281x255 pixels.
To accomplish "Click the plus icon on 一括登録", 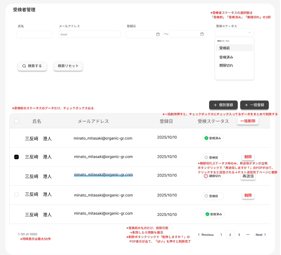I will [x=247, y=105].
